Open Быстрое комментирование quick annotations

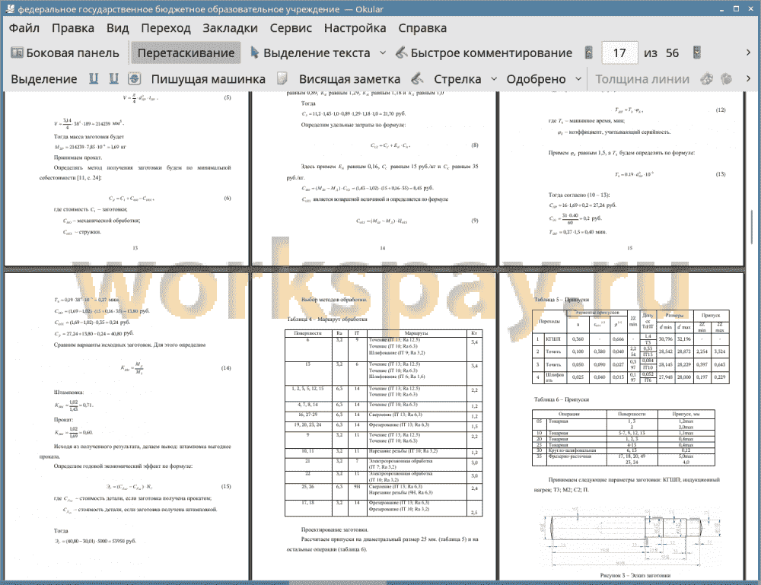[x=484, y=53]
